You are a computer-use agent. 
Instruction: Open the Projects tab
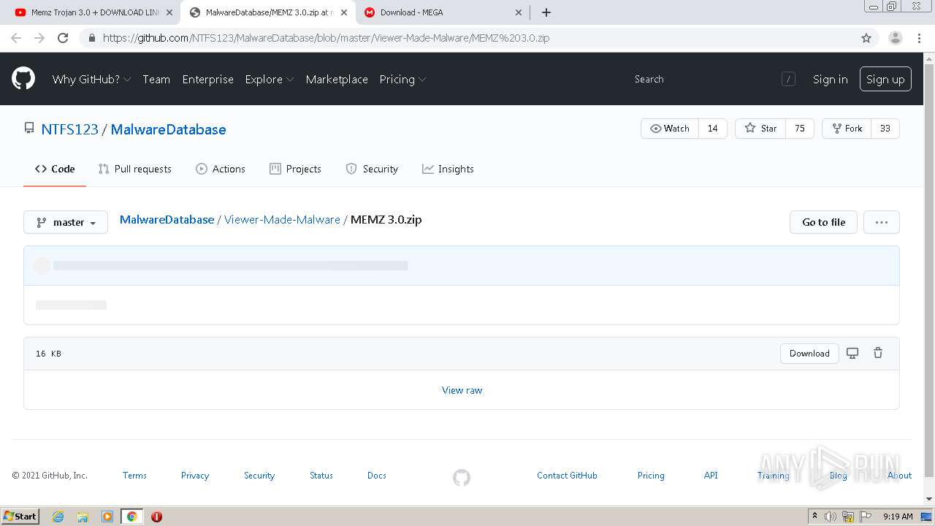pos(295,169)
